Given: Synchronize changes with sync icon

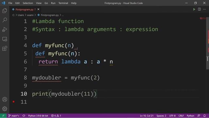Looking at the screenshot, I should [x=24, y=116].
